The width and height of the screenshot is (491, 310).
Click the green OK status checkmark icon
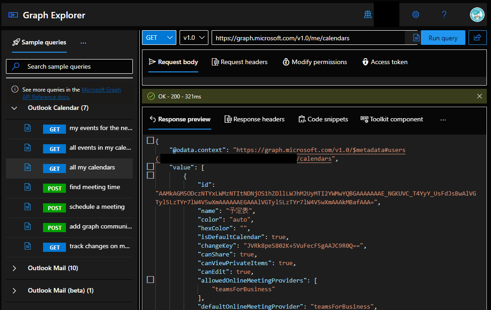(151, 96)
